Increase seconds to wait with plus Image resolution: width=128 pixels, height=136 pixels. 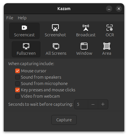tap(103, 104)
